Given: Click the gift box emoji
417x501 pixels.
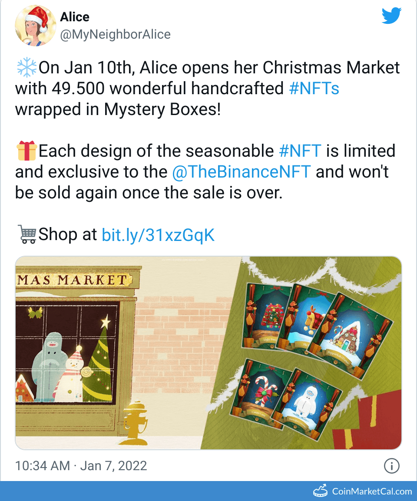Looking at the screenshot, I should pos(27,151).
